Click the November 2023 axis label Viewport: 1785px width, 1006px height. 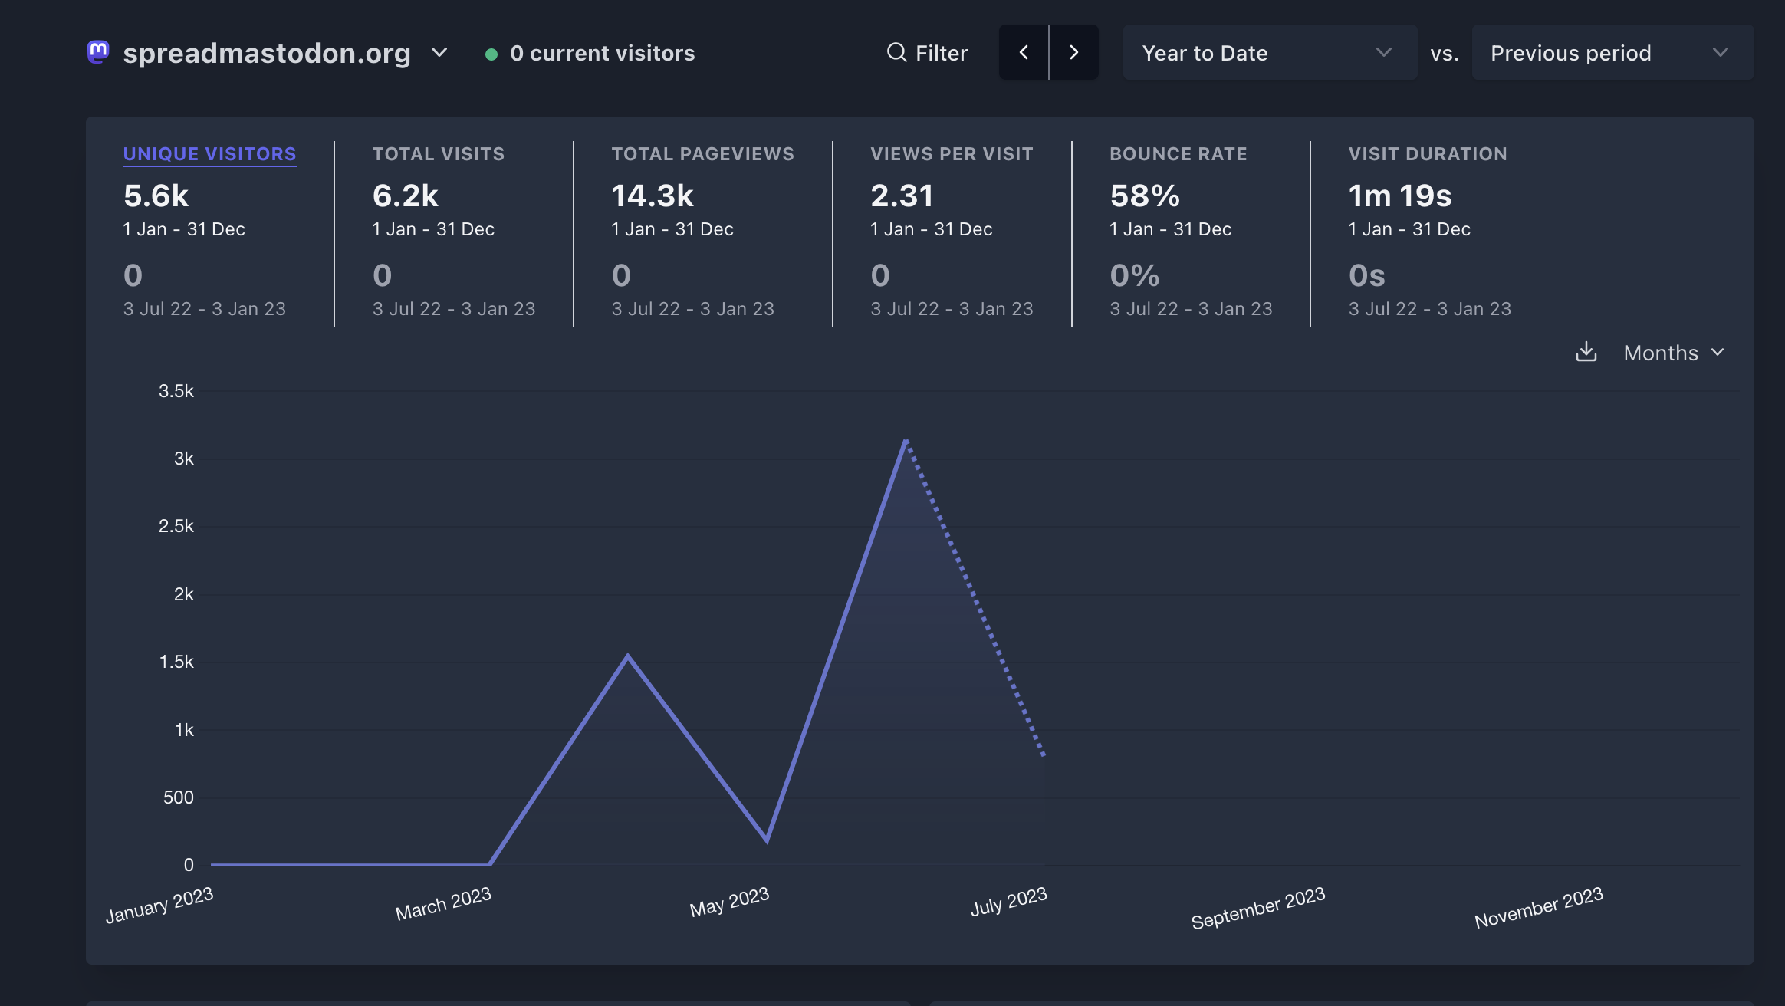click(1539, 907)
